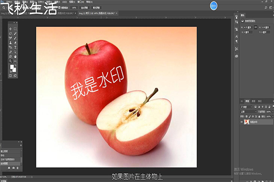Screen dimensions: 274x182
Task: Filter layers by adjustment layer icon
Action: 259,107
